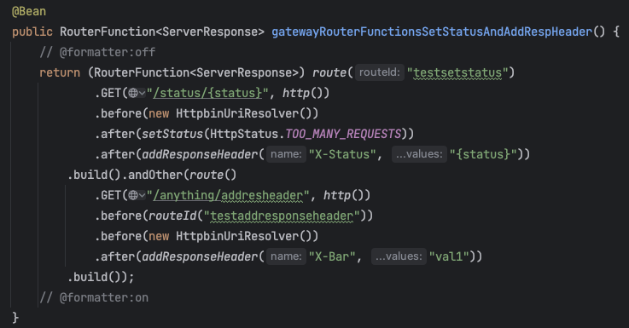Click first HttpbinUriResolver constructor under /status route
The image size is (629, 328).
[237, 113]
